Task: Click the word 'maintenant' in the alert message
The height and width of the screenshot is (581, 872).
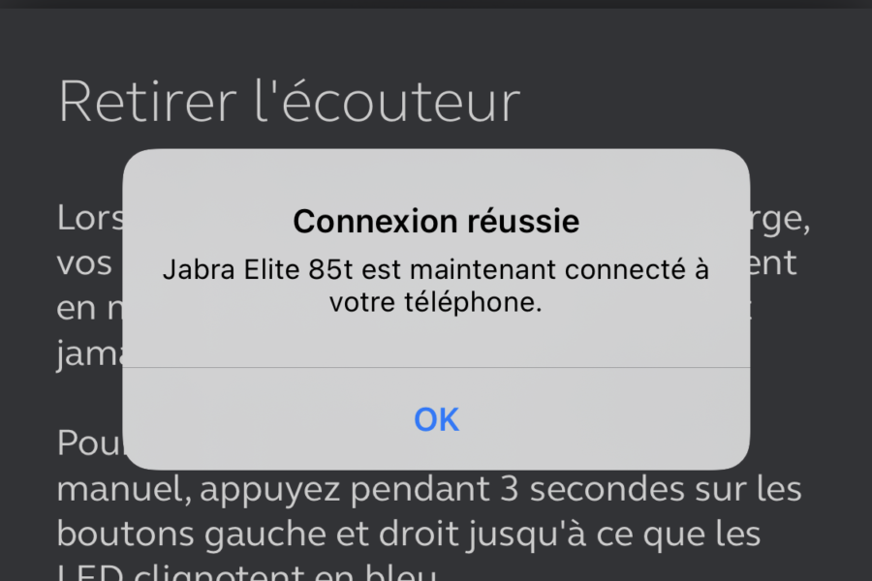Action: coord(483,269)
